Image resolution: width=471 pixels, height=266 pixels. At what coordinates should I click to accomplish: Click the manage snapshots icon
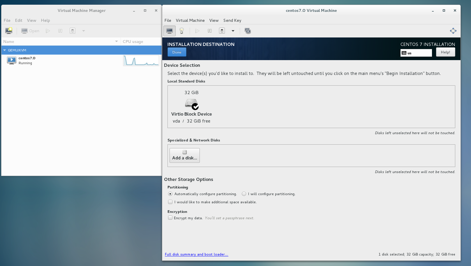click(248, 31)
